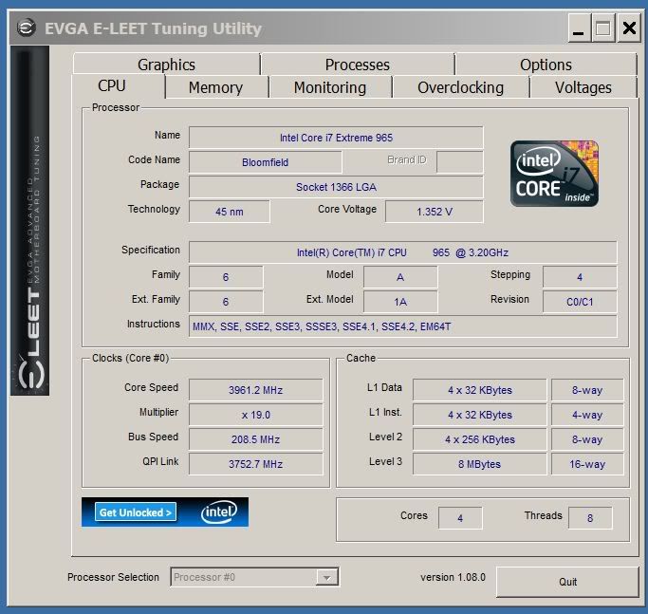Click the Processor group label

click(x=116, y=107)
